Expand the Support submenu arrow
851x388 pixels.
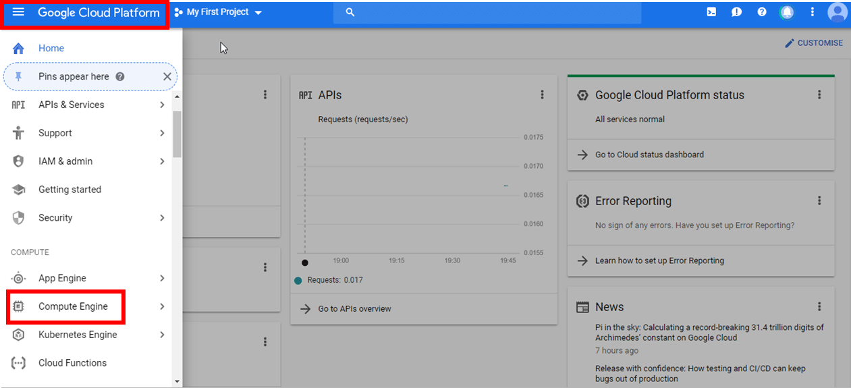tap(162, 133)
